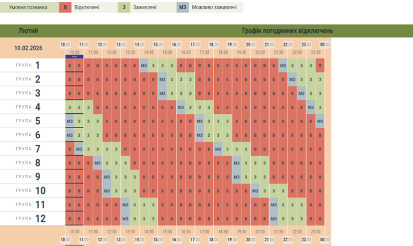Click the gray 'МЗ' legend swatch
Screen dimensions: 413x246
[x=182, y=7]
